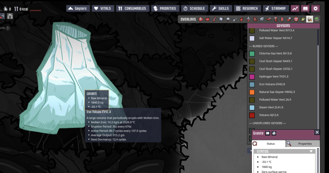Select Polluted Water Vent EV13.4 entry
This screenshot has width=329, height=173.
click(277, 30)
